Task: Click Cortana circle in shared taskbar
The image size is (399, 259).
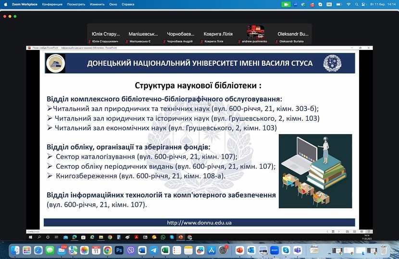Action: (48, 237)
